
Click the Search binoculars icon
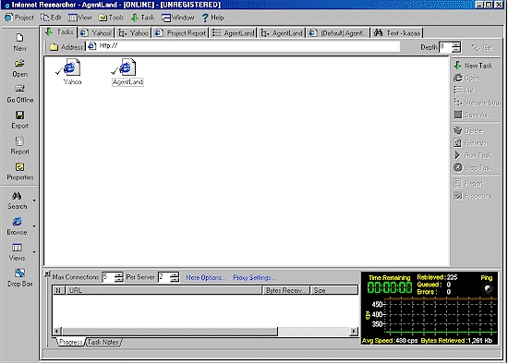[17, 196]
